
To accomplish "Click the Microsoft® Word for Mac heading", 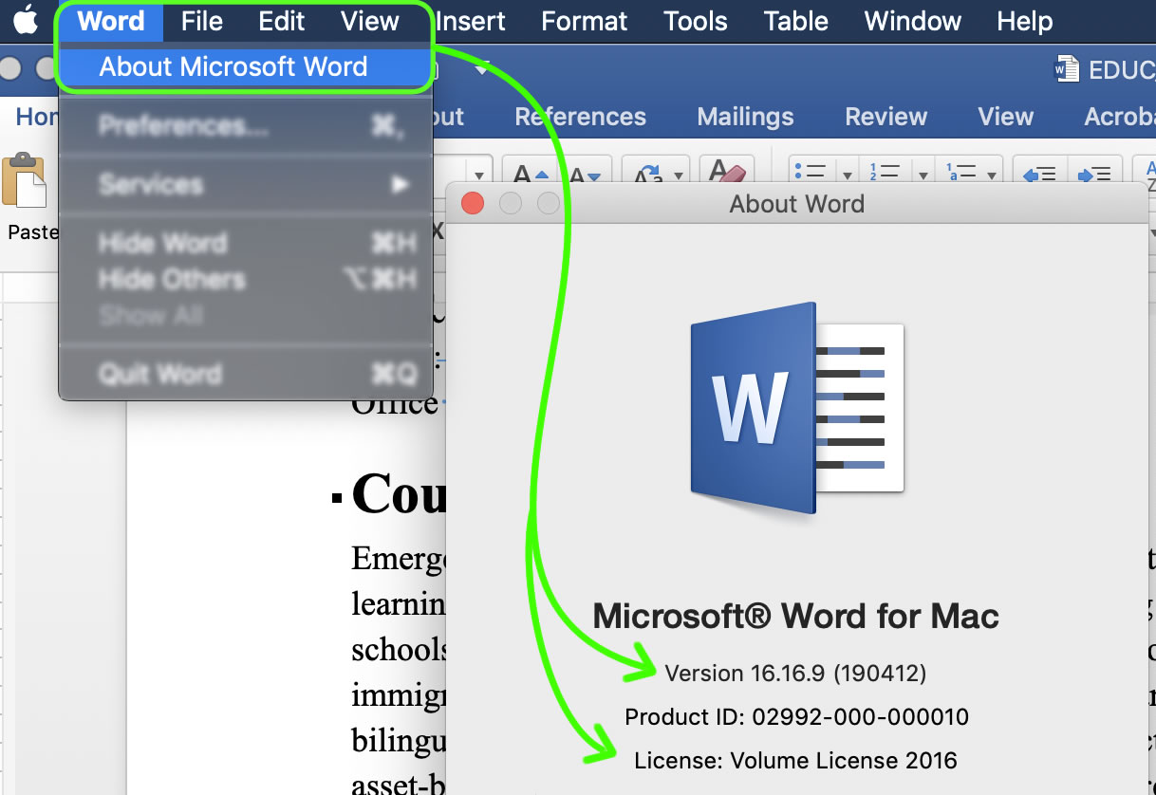I will tap(795, 617).
